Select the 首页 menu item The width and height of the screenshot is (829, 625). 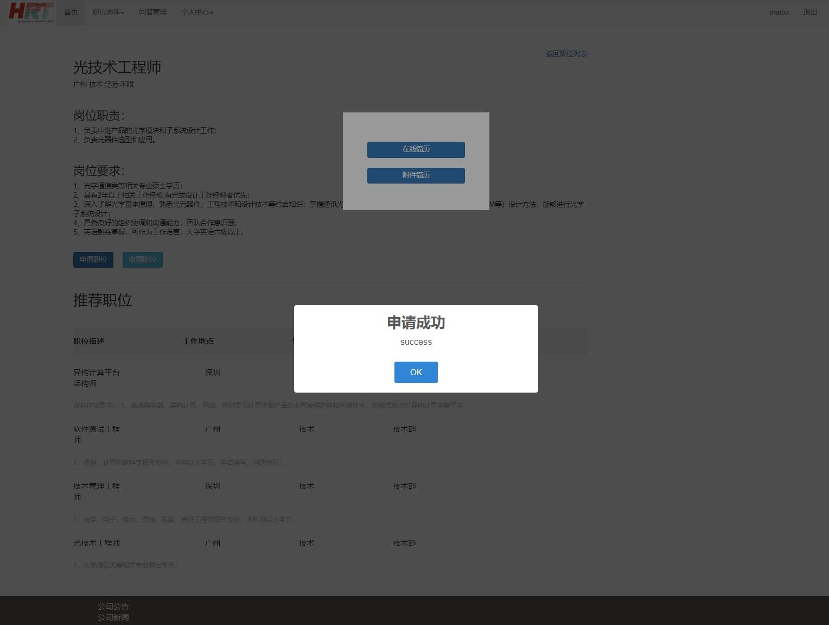[69, 12]
